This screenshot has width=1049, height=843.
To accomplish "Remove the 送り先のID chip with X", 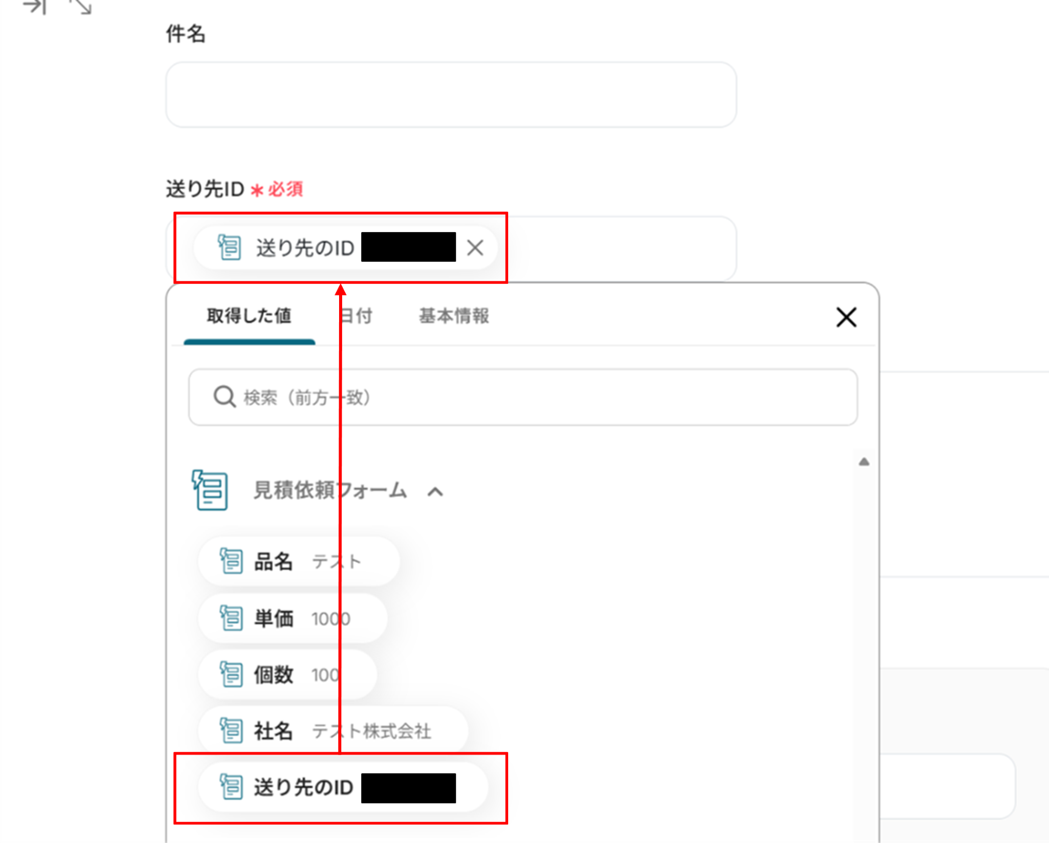I will [475, 248].
